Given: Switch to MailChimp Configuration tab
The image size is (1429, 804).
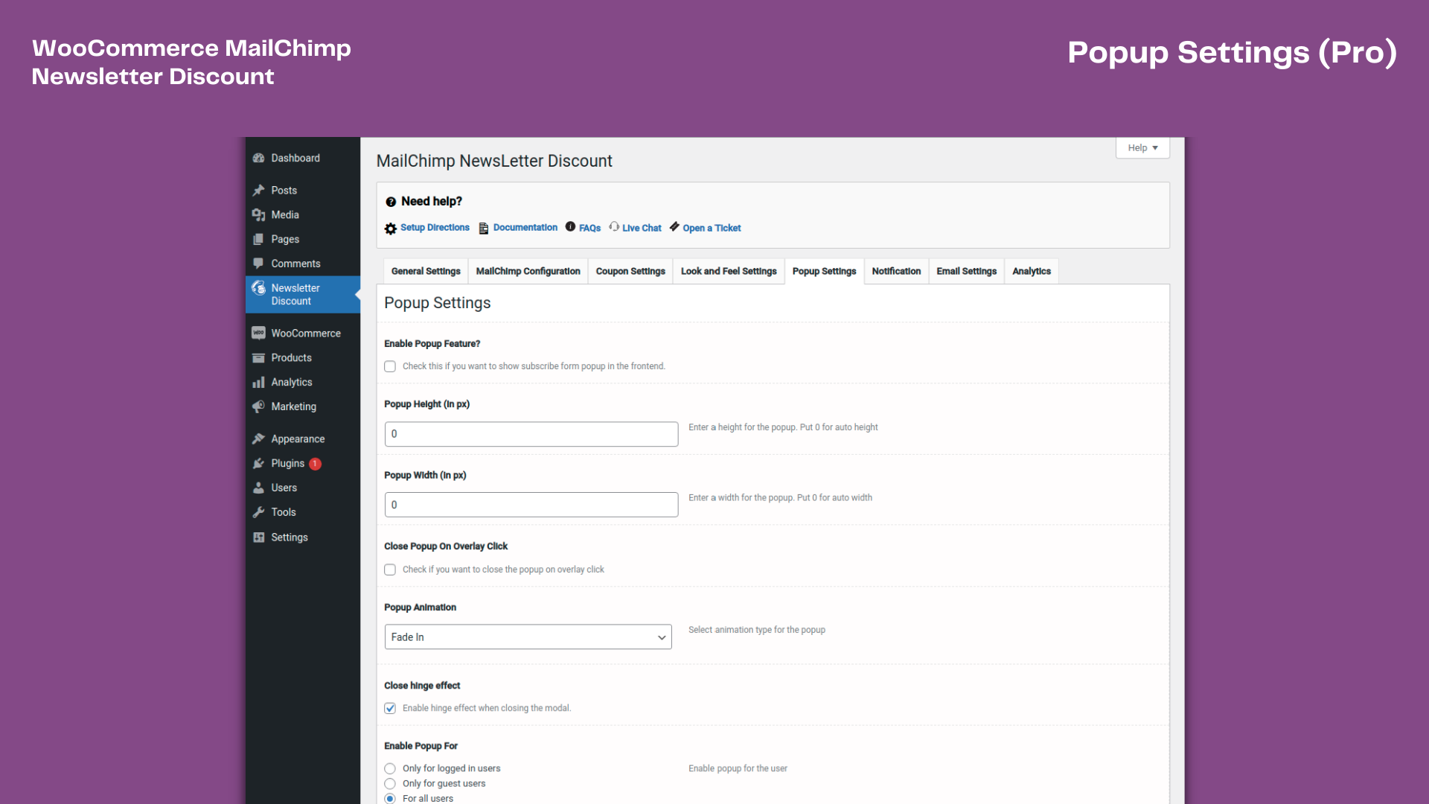Looking at the screenshot, I should click(528, 271).
